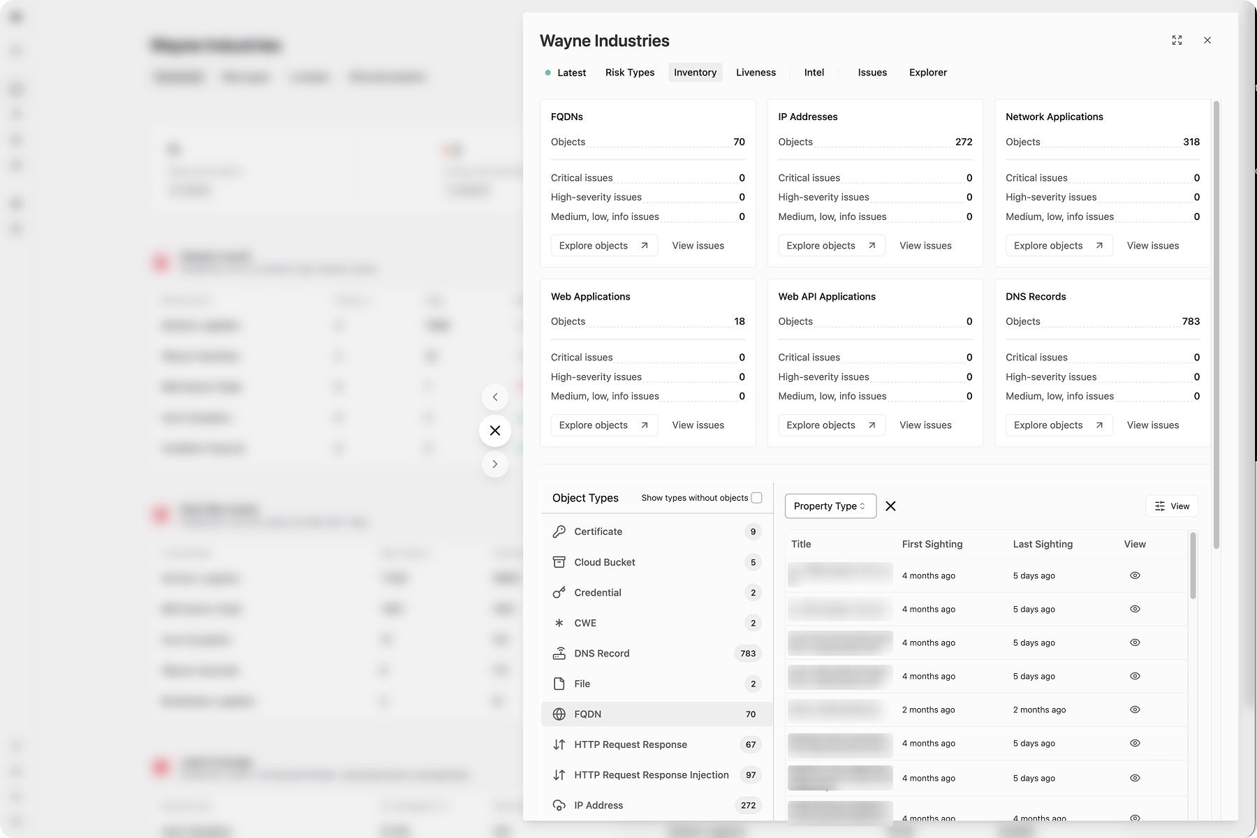Enable Show types without objects checkbox
1257x838 pixels.
click(756, 498)
